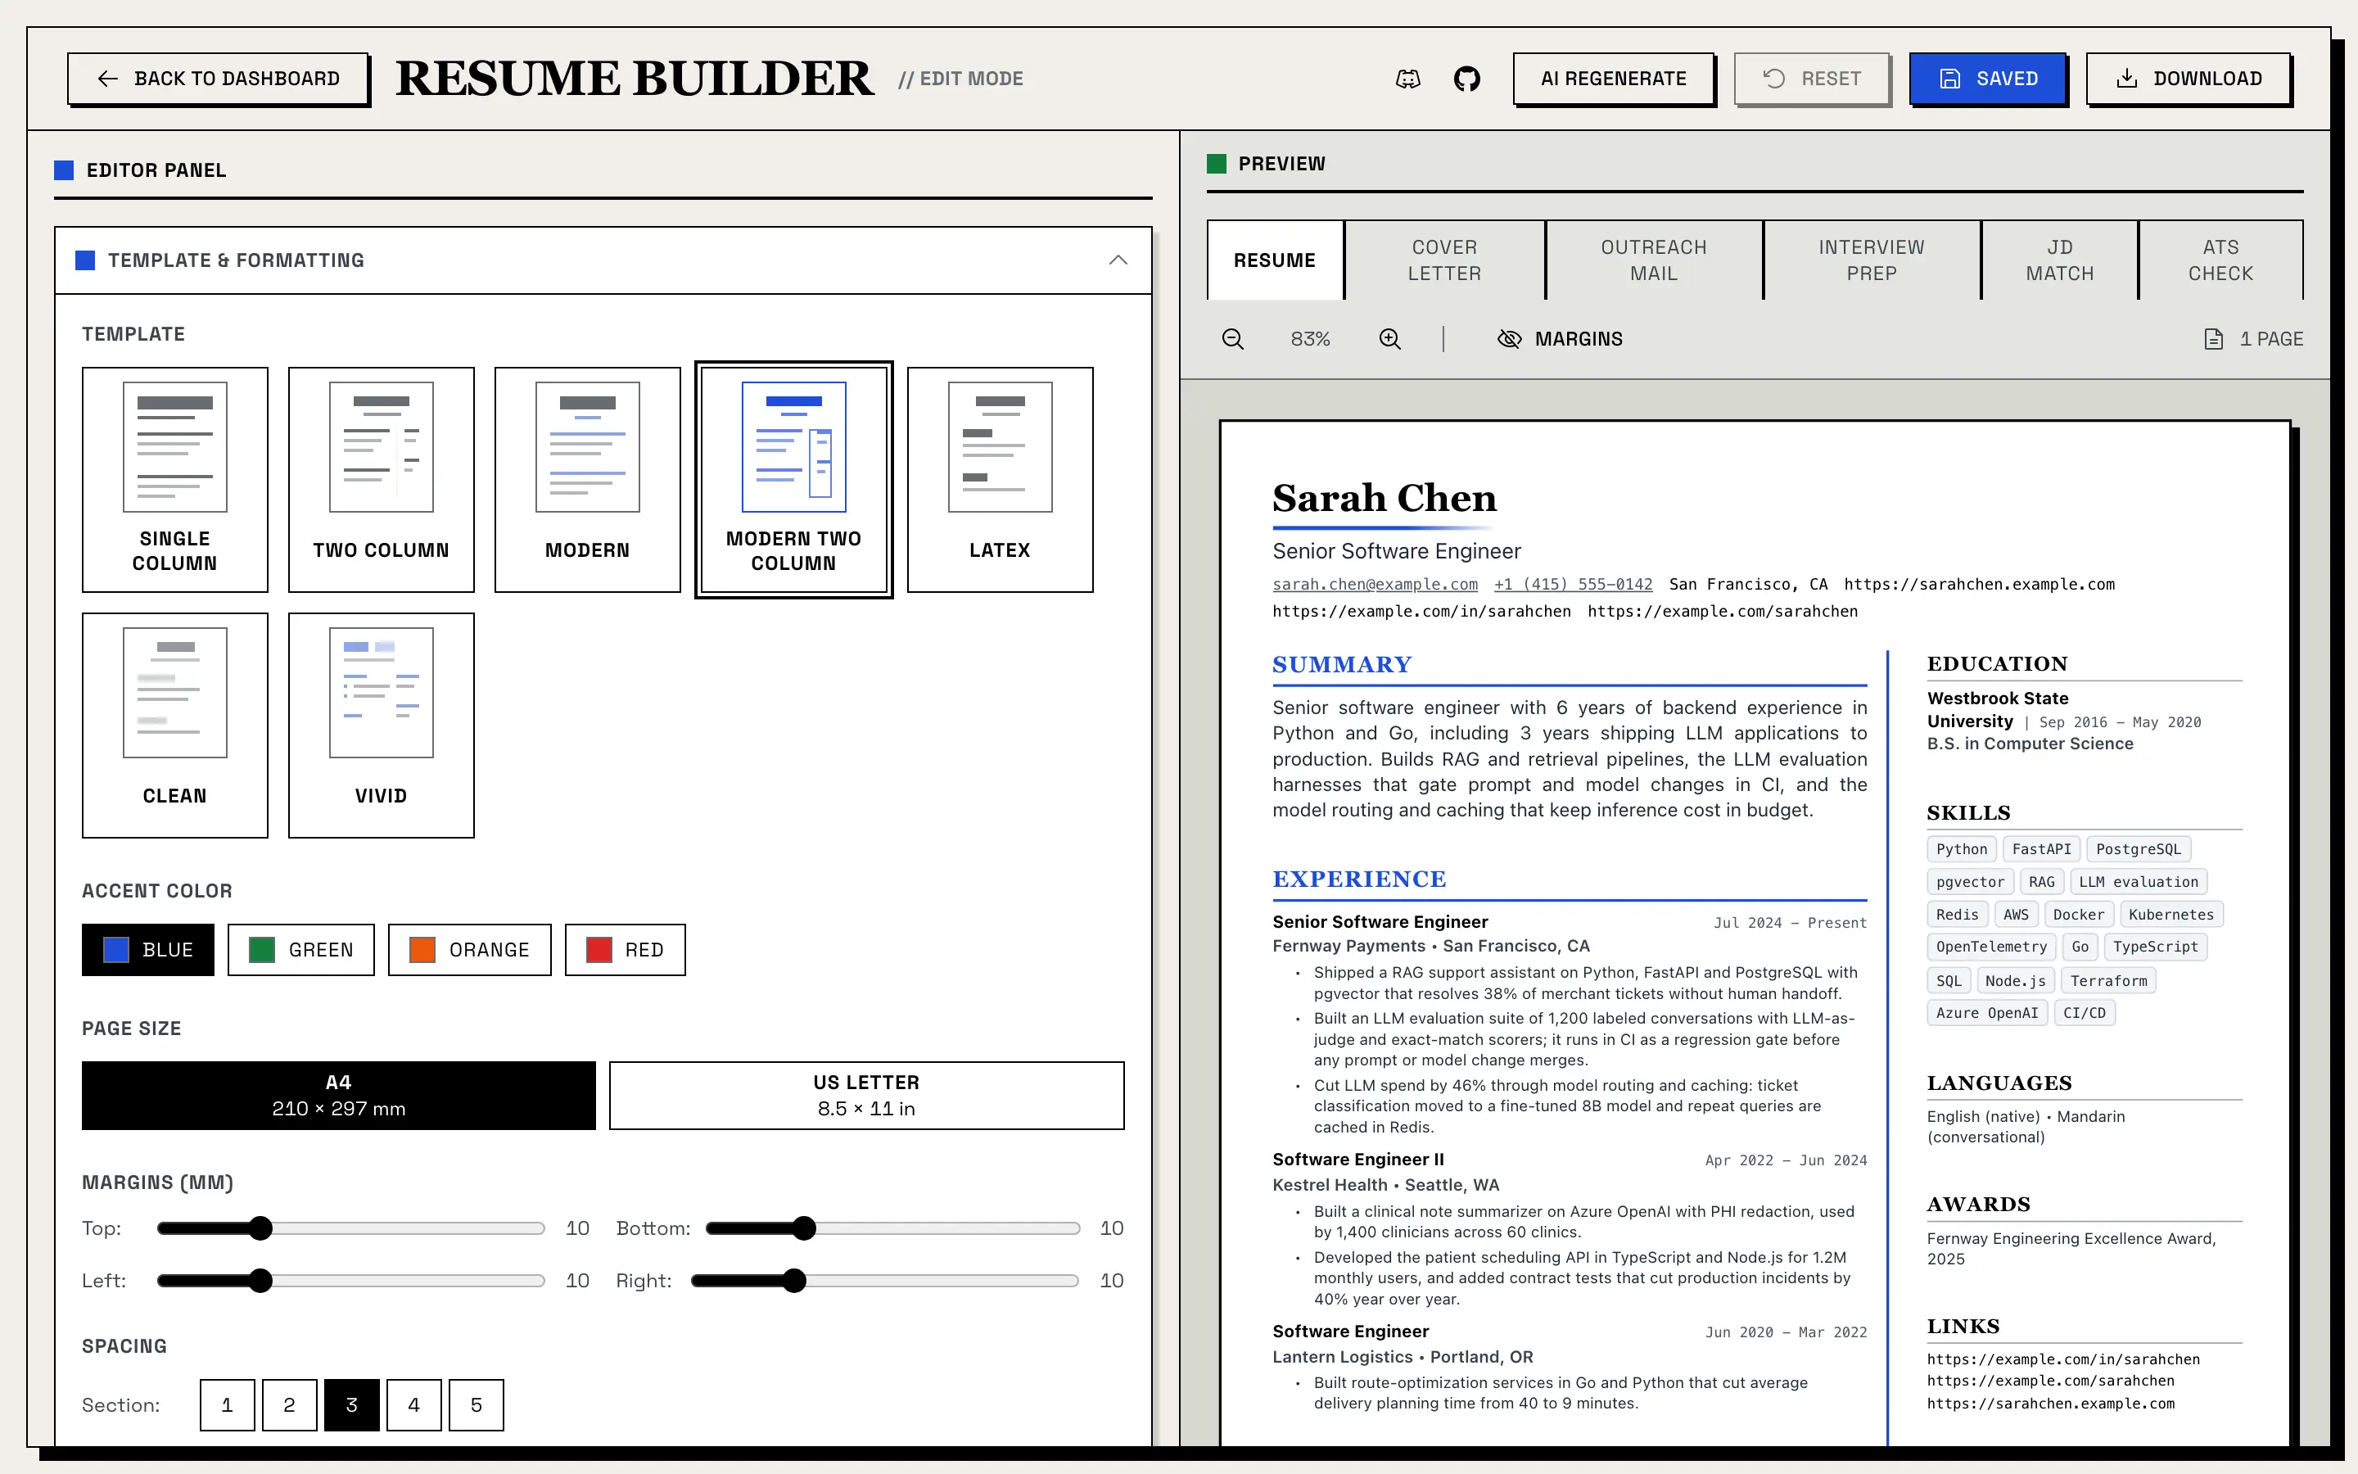Select US Letter page size
Screen dimensions: 2358x1474
(866, 1096)
